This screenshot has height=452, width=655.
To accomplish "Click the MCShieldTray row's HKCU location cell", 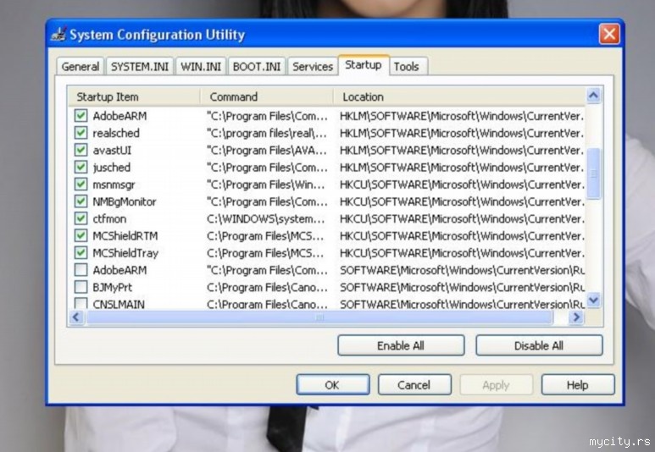I will (x=462, y=253).
